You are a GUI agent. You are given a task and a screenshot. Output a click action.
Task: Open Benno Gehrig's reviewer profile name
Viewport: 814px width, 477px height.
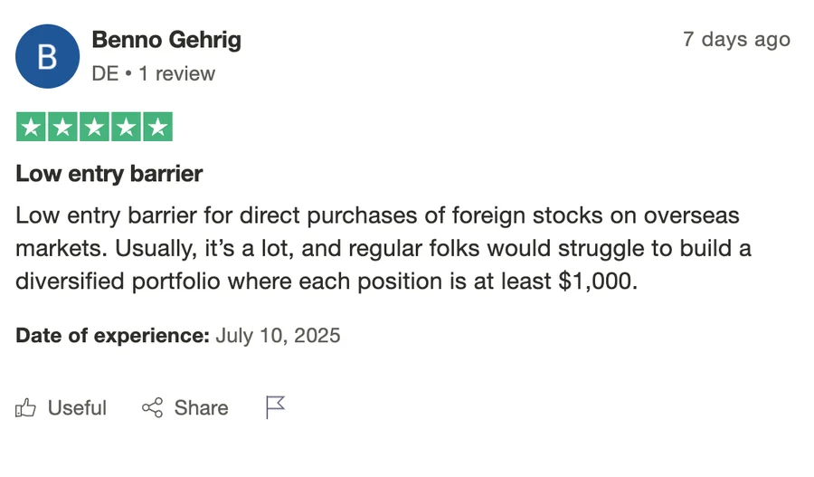(166, 40)
